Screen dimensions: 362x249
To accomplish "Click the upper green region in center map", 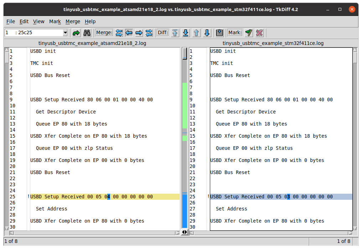I will 185,106.
